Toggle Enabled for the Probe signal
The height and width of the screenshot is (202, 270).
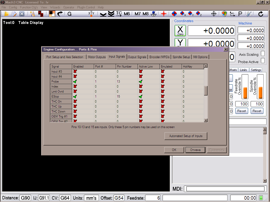click(x=75, y=82)
